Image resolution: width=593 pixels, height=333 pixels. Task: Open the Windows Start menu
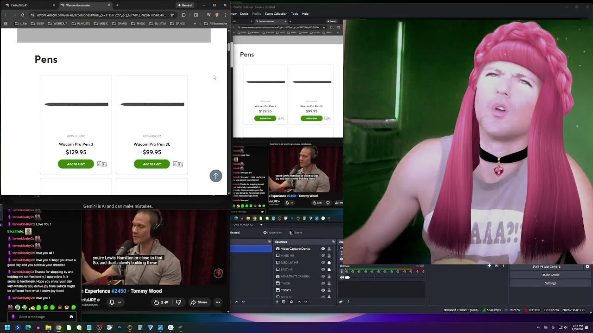click(7, 327)
